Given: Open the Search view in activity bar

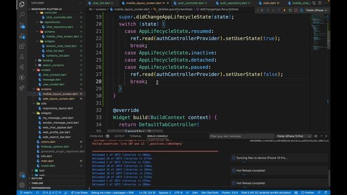Looking at the screenshot, I should tap(22, 15).
